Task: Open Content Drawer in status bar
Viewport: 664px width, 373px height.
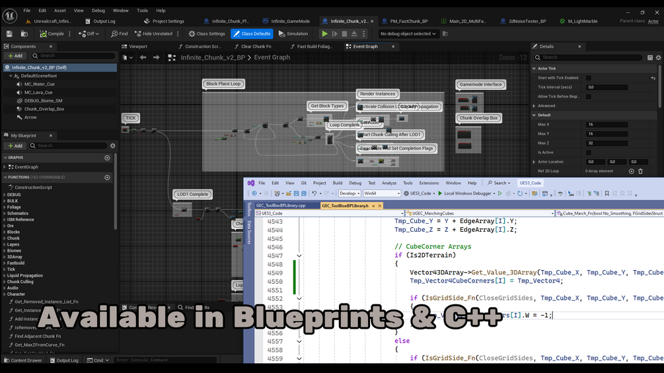Action: pyautogui.click(x=23, y=360)
